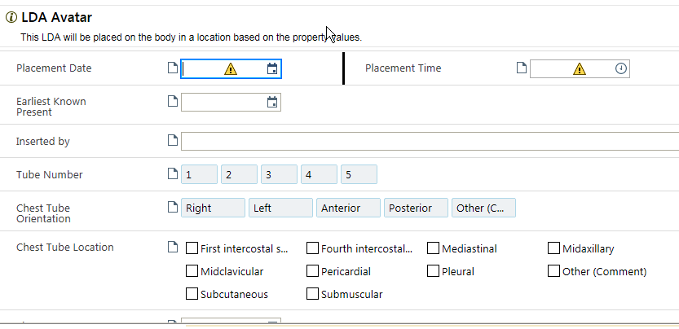
Task: Click the LDA Avatar heading
Action: click(x=57, y=17)
